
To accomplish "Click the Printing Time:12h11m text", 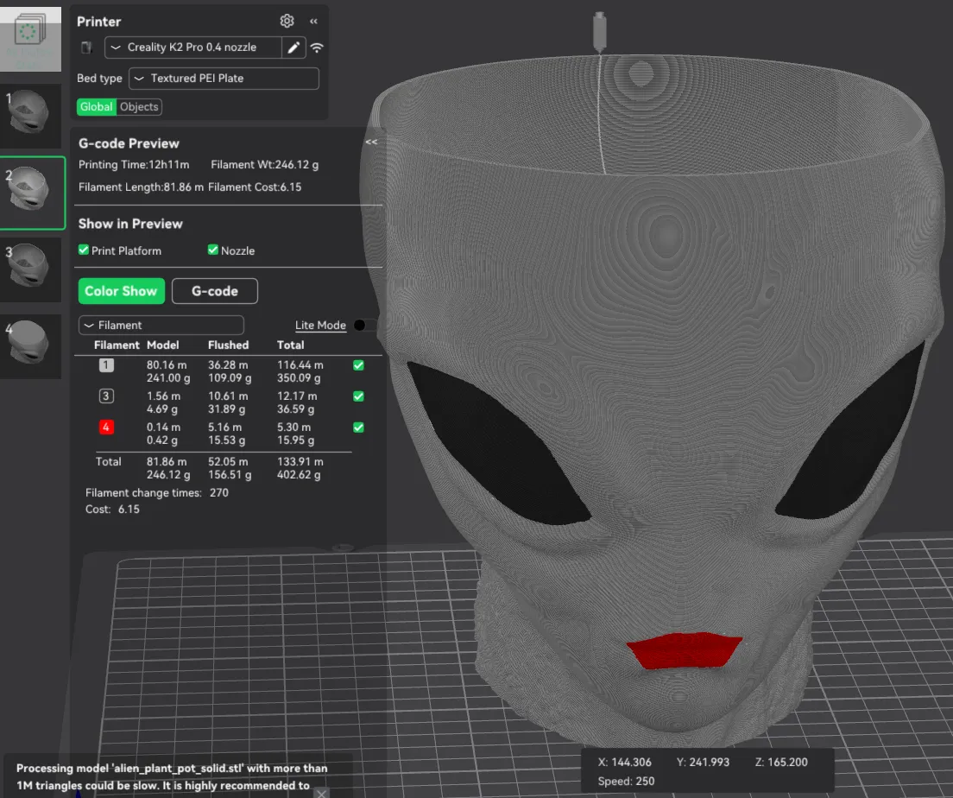I will (x=134, y=165).
